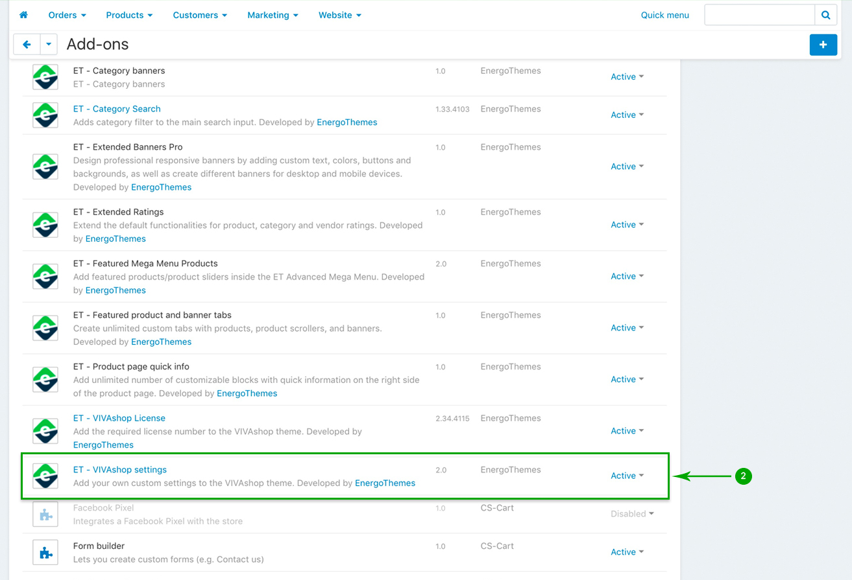Click version 2.34.4115 of ET - VIVAshop License
Image resolution: width=852 pixels, height=580 pixels.
coord(453,419)
